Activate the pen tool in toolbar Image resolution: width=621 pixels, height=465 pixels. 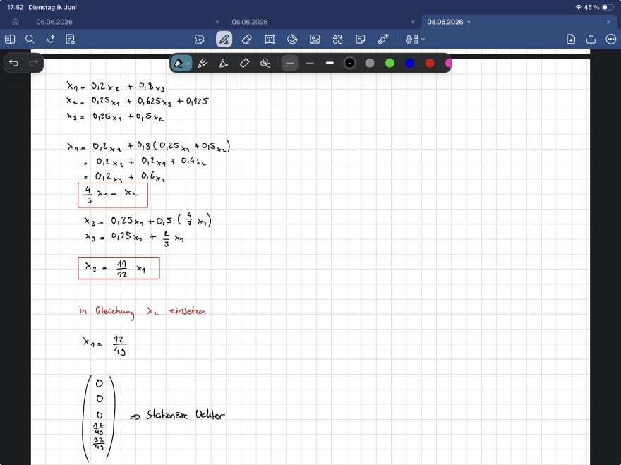[224, 40]
